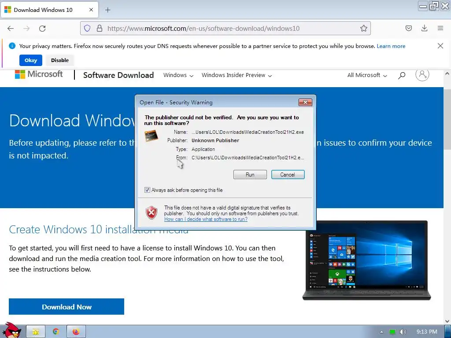This screenshot has width=451, height=338.
Task: Expand the Windows dropdown menu
Action: pyautogui.click(x=178, y=75)
